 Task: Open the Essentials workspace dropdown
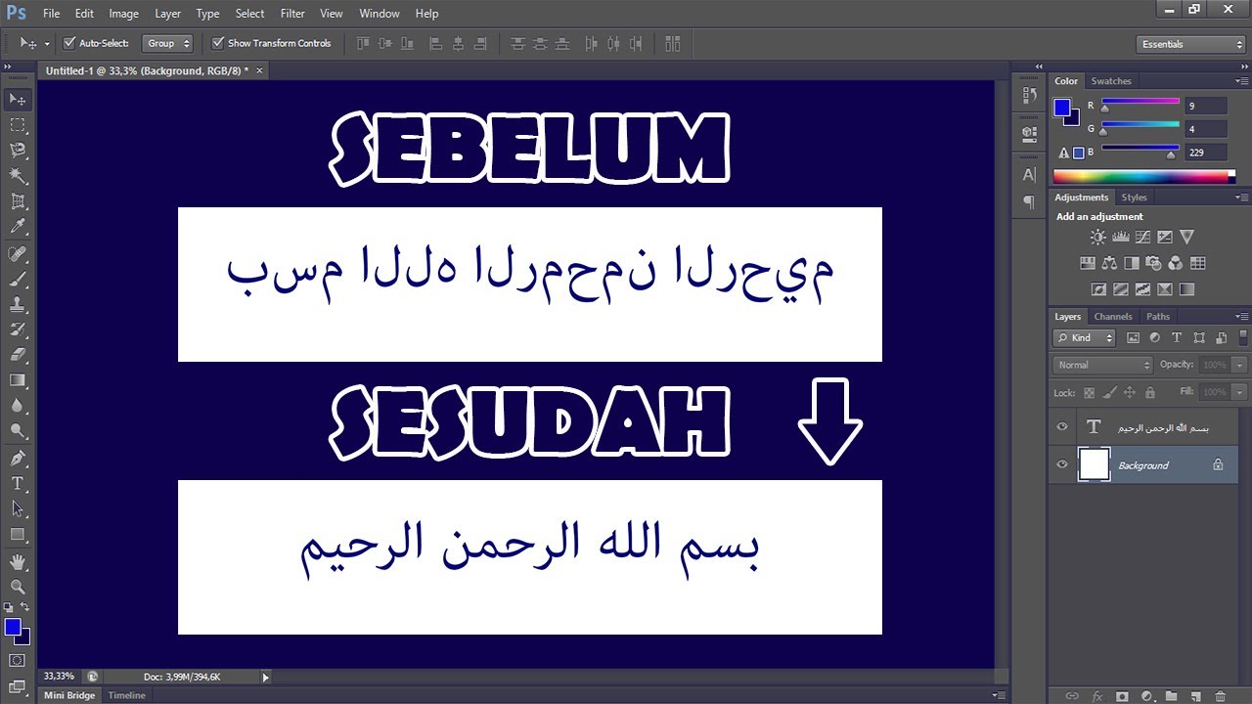[x=1191, y=44]
